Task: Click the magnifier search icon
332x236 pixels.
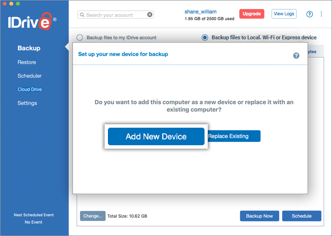Action: [x=82, y=15]
